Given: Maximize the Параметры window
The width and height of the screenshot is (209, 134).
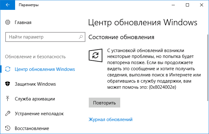Looking at the screenshot, I should [187, 5].
